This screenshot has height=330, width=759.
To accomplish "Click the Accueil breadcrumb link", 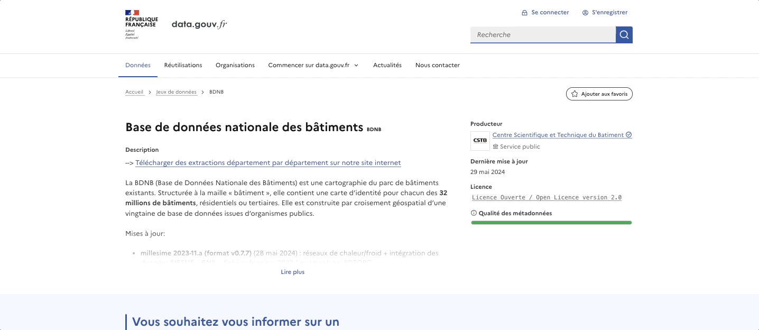I will (134, 92).
